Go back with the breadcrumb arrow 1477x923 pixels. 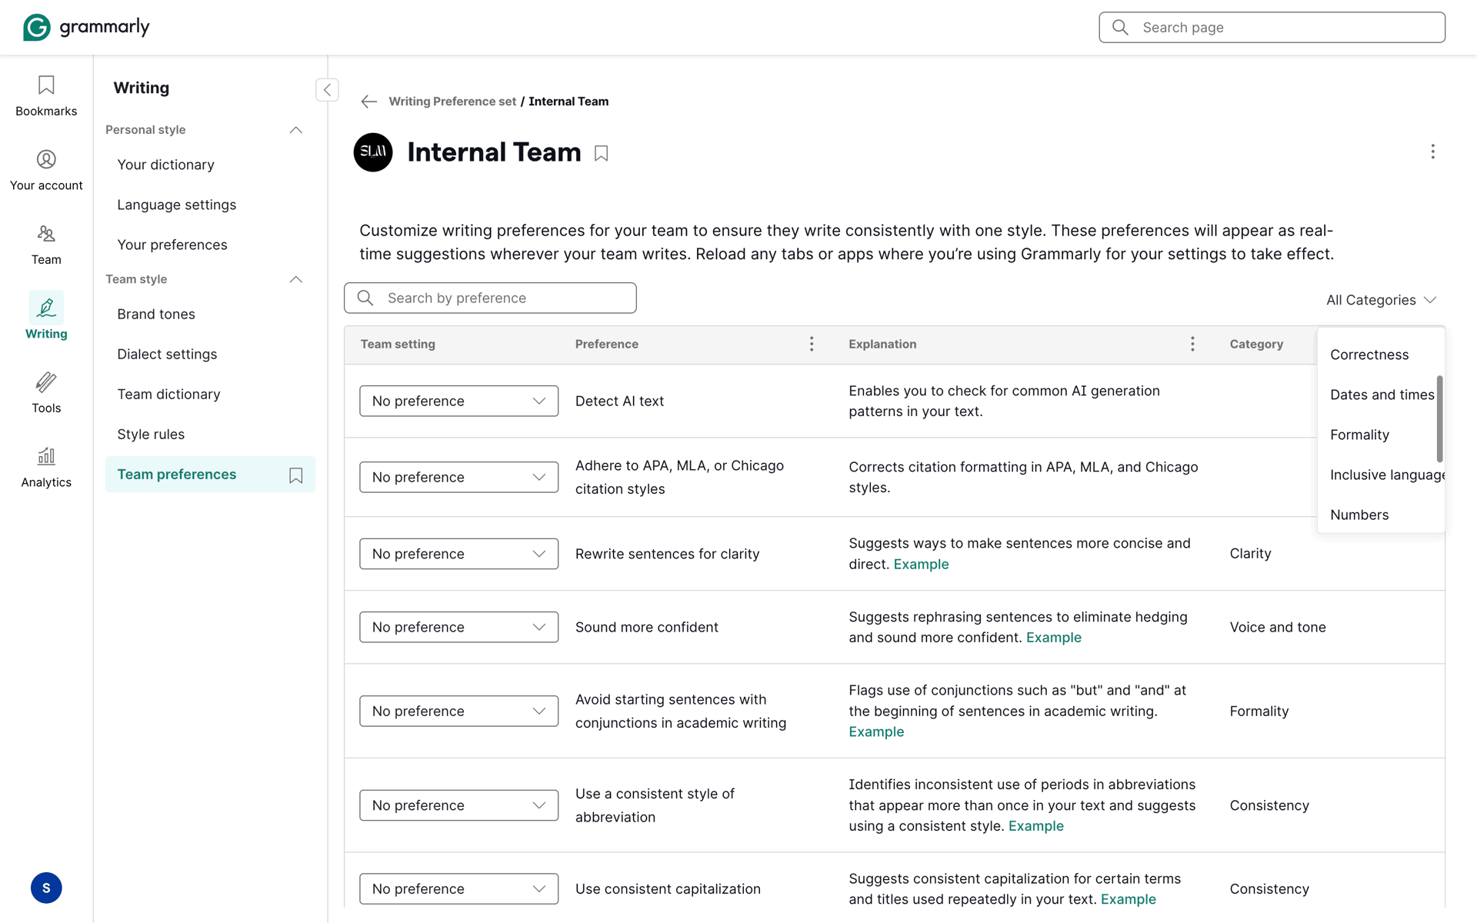click(x=368, y=102)
